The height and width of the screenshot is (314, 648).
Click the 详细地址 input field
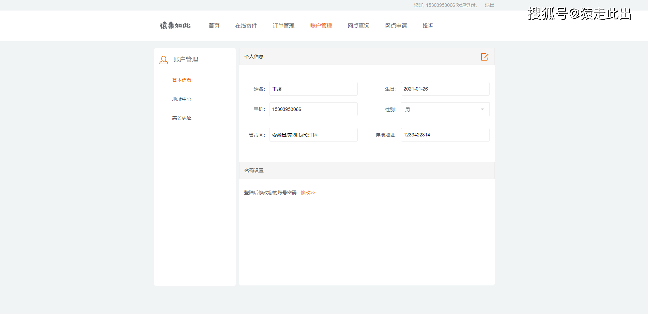click(x=445, y=135)
